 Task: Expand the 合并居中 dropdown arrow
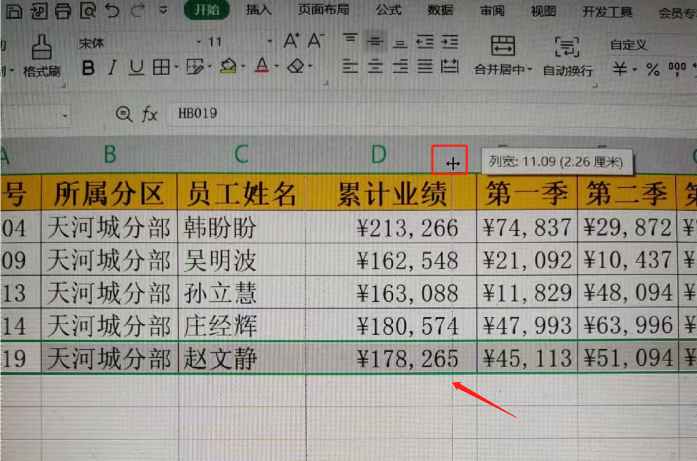point(529,69)
